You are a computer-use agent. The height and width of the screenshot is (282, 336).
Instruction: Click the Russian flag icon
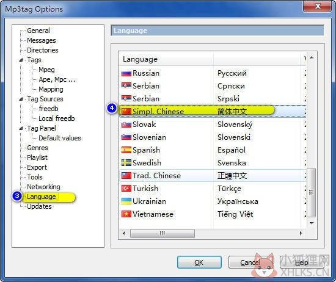click(126, 73)
